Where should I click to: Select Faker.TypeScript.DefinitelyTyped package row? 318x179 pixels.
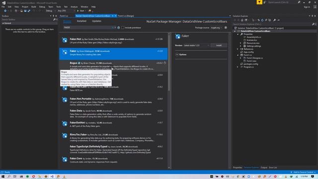click(x=114, y=149)
